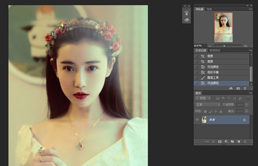Image resolution: width=258 pixels, height=166 pixels.
Task: Click the 填充 percentage field
Action: click(x=240, y=112)
